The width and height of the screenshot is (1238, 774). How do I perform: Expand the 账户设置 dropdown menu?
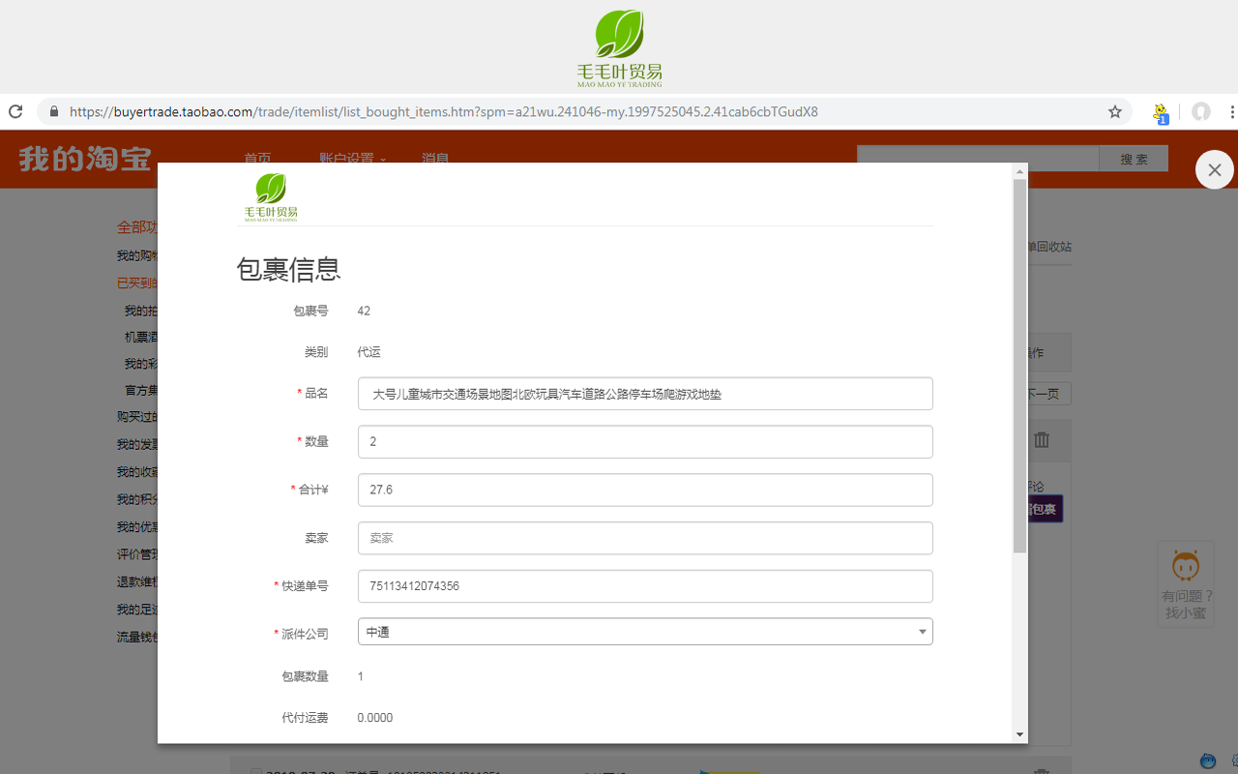point(350,159)
